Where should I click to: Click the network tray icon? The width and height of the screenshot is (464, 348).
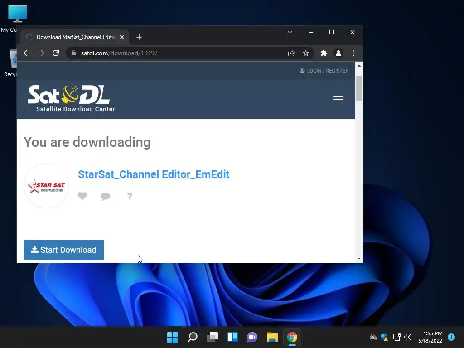click(396, 337)
